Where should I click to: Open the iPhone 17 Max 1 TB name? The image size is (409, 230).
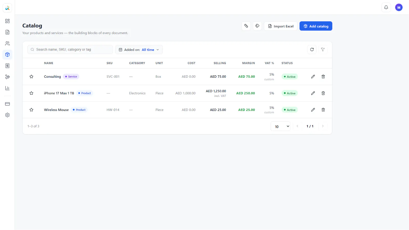click(x=59, y=93)
